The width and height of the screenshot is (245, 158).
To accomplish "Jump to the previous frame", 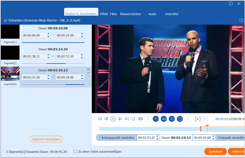I will pos(106,119).
